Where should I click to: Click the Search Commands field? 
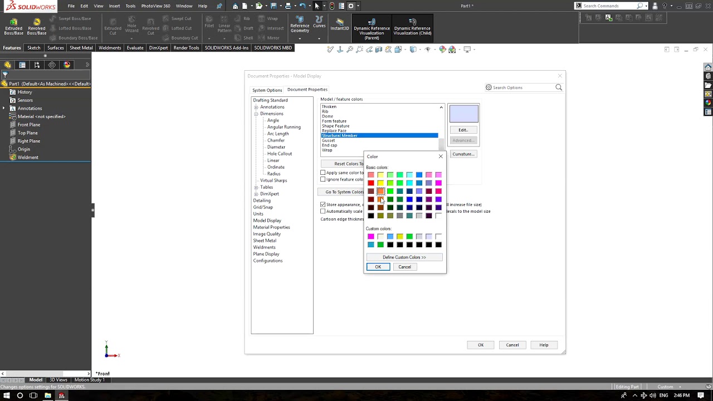point(611,6)
